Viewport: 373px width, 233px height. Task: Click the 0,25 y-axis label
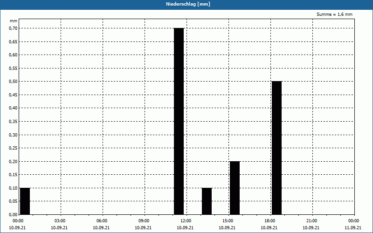(x=13, y=148)
